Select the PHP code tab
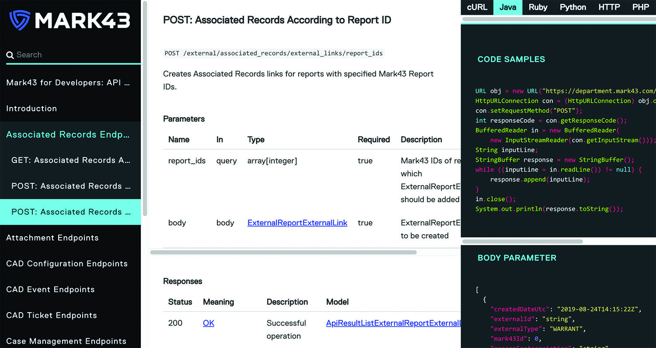 click(x=641, y=7)
